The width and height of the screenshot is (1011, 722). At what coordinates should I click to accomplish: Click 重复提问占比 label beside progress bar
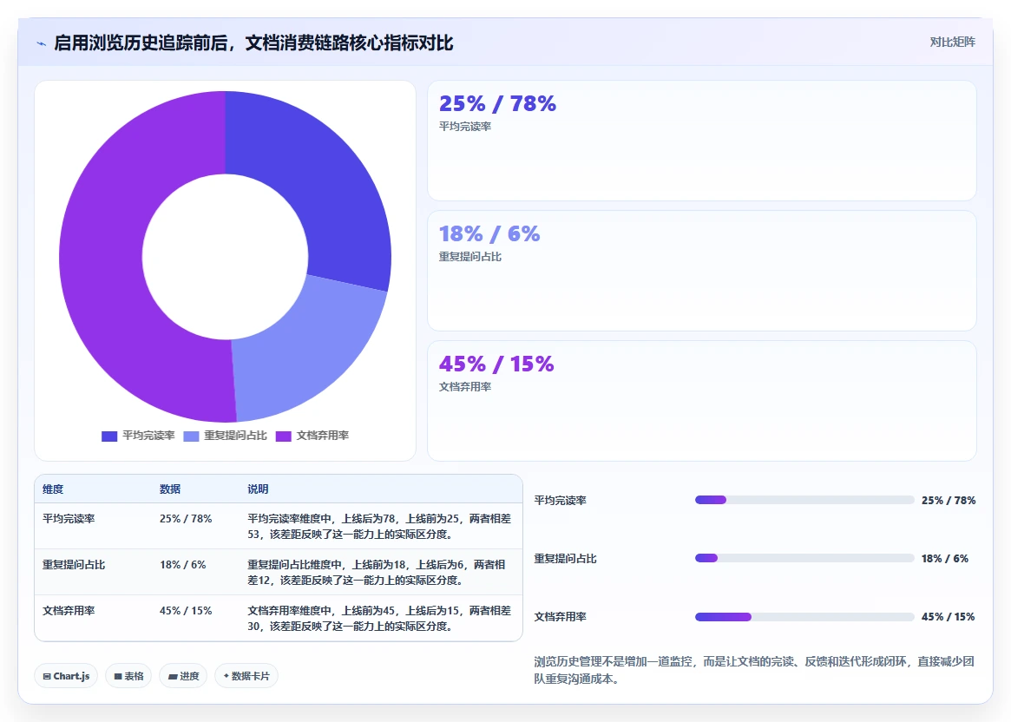click(566, 558)
